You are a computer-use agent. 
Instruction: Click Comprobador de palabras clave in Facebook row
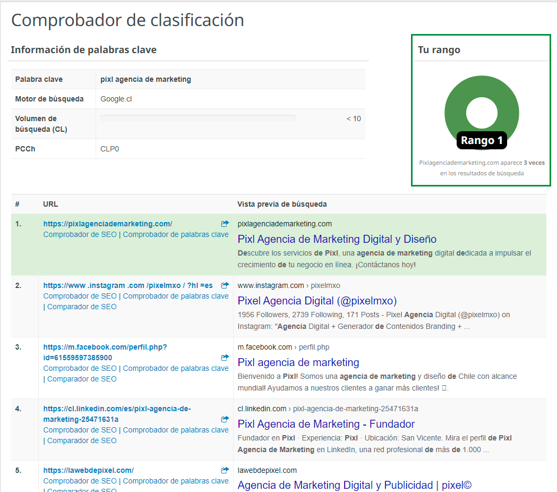tap(176, 368)
